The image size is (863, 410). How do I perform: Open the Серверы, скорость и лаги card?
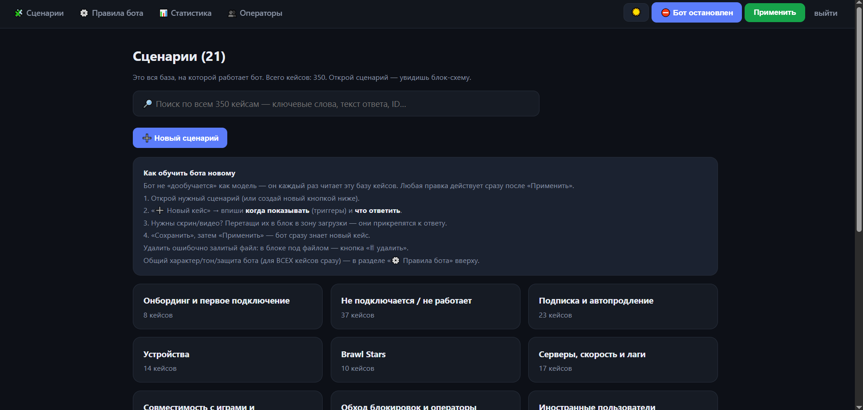623,360
